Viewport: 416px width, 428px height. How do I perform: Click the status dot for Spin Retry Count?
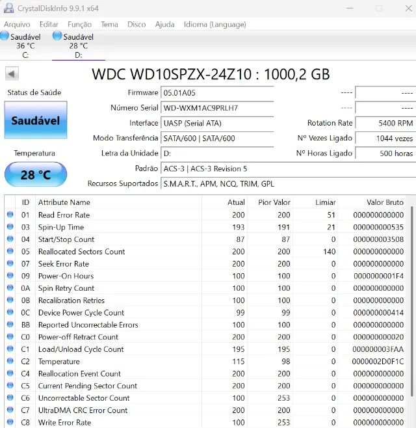click(10, 288)
